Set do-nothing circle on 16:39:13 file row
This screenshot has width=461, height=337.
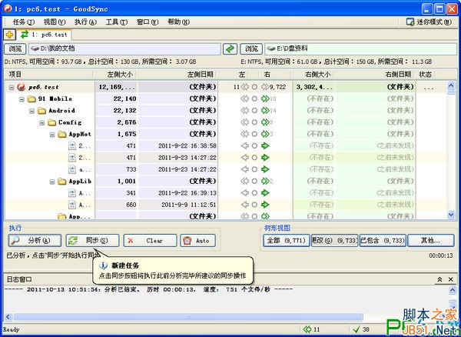pos(254,193)
